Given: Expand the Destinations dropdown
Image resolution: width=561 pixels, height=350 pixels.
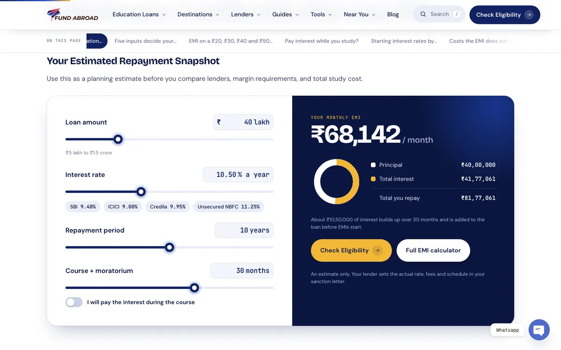Looking at the screenshot, I should [x=198, y=14].
